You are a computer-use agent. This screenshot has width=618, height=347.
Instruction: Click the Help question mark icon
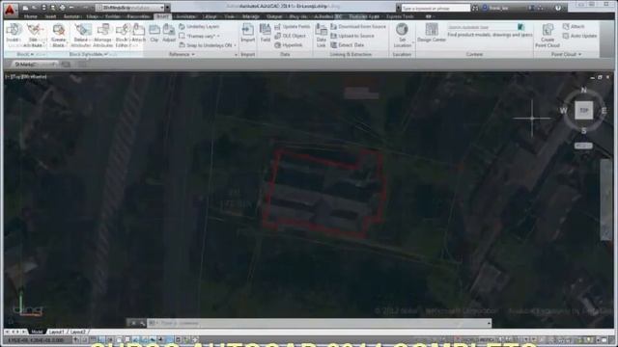[558, 8]
